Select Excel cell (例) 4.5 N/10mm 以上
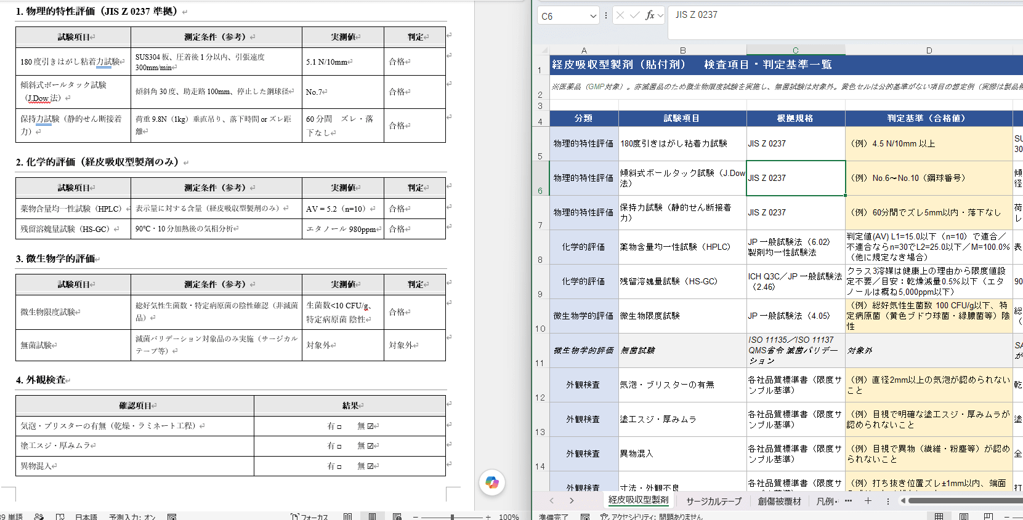This screenshot has width=1023, height=520. point(929,144)
